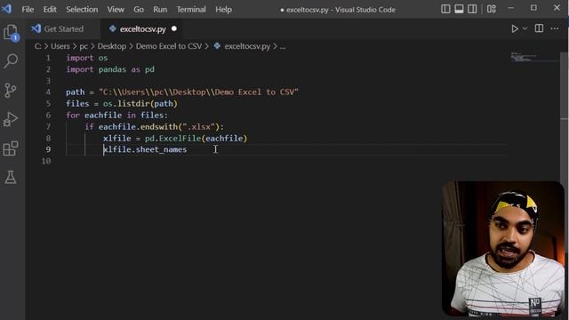Click 'endswith' on line 7
This screenshot has width=569, height=320.
(x=159, y=126)
